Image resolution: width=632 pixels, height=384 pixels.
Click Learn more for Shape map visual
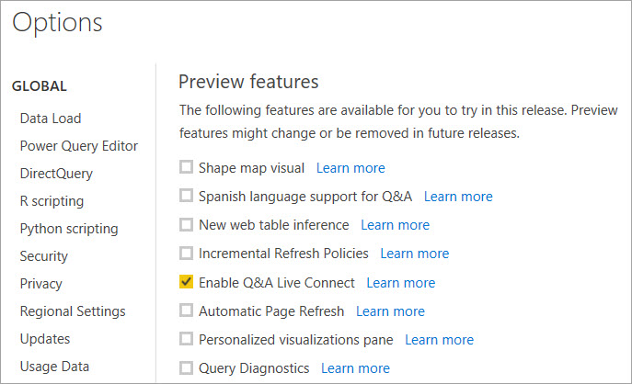tap(350, 168)
